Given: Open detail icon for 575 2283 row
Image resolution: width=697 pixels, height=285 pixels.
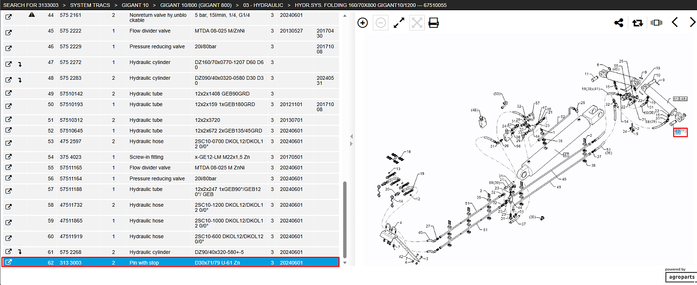Looking at the screenshot, I should pos(8,80).
